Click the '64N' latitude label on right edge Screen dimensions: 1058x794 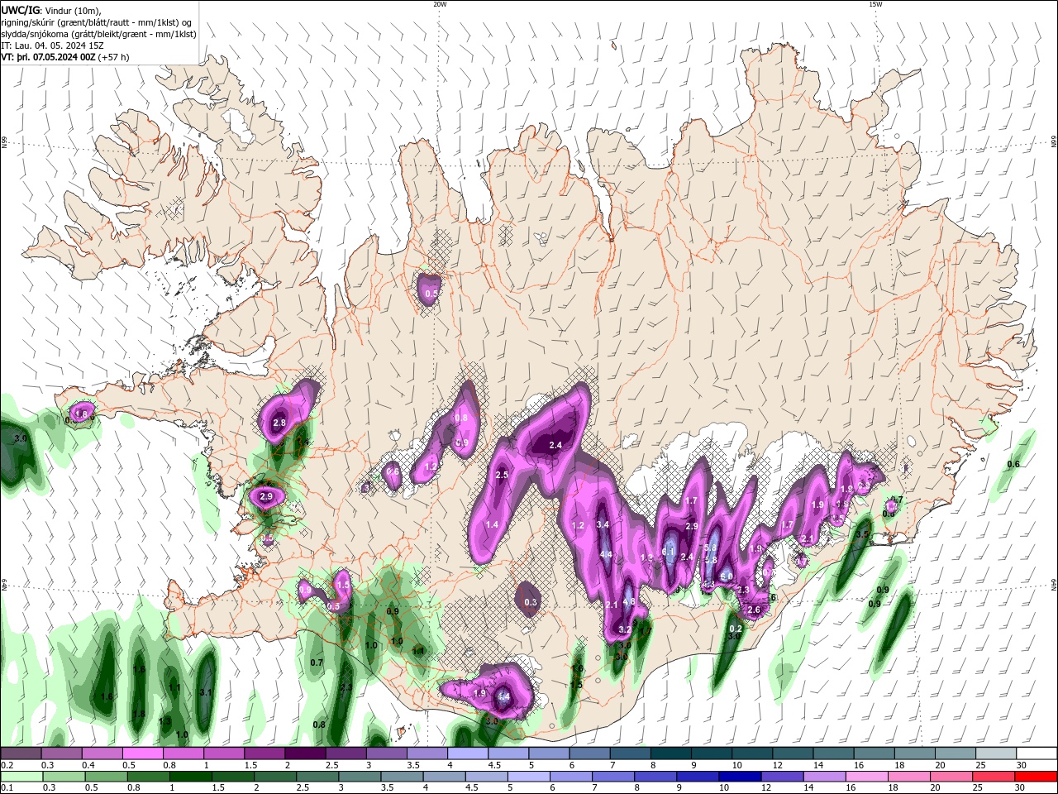point(1054,585)
